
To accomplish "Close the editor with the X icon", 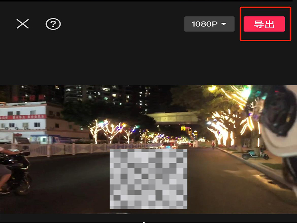I will point(23,24).
